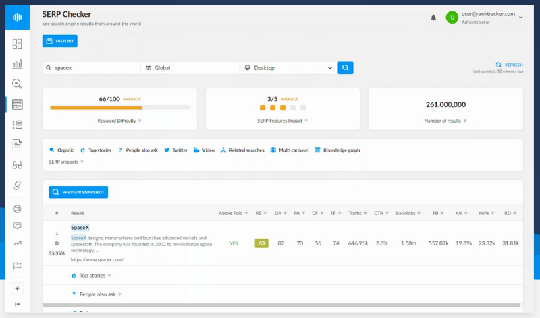540x318 pixels.
Task: Select the Multi carousel snippet
Action: tap(290, 150)
